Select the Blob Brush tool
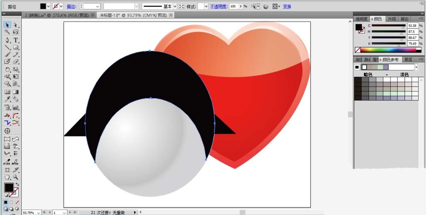Image resolution: width=426 pixels, height=215 pixels. [x=7, y=61]
